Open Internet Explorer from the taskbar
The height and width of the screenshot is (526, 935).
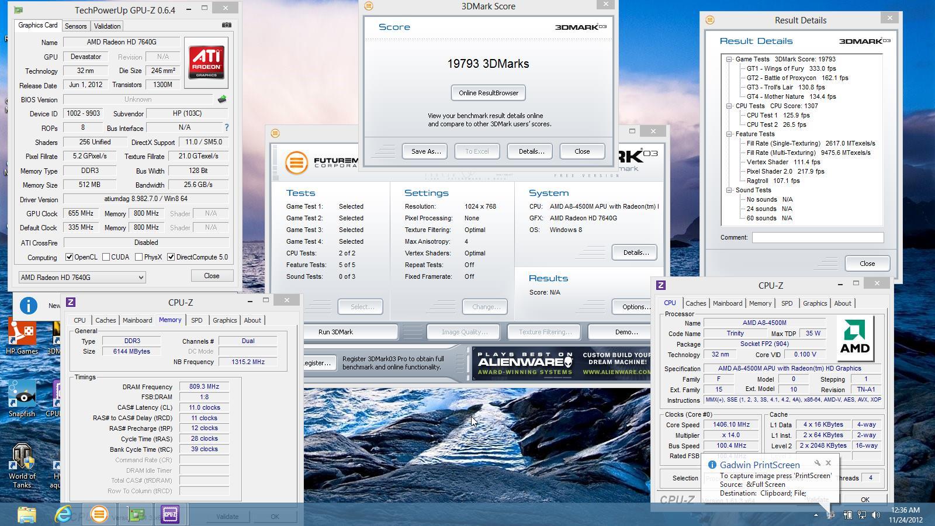click(63, 514)
